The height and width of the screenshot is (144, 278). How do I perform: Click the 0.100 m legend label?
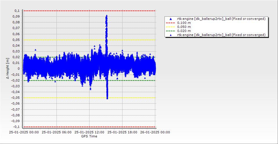pyautogui.click(x=184, y=23)
